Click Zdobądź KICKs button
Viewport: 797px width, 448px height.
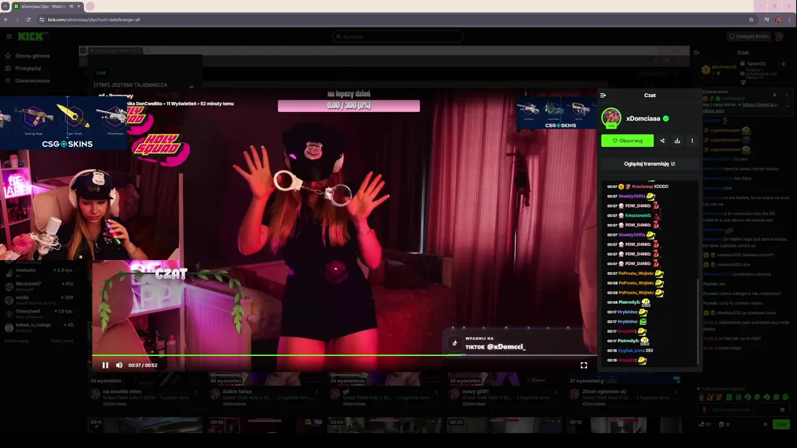748,37
